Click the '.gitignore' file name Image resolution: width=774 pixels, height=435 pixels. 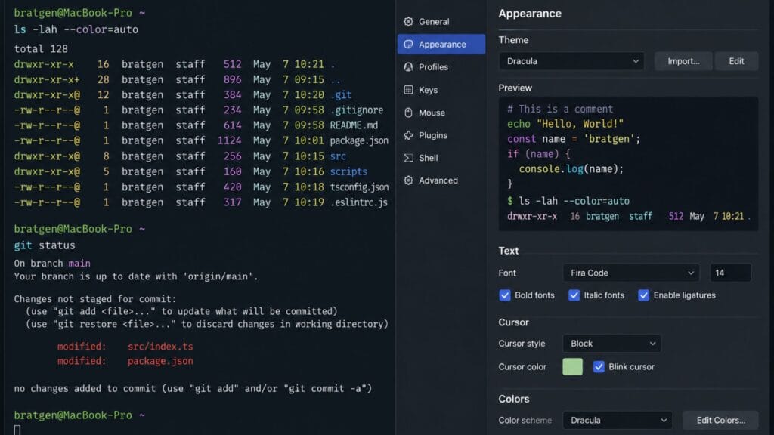[x=357, y=110]
